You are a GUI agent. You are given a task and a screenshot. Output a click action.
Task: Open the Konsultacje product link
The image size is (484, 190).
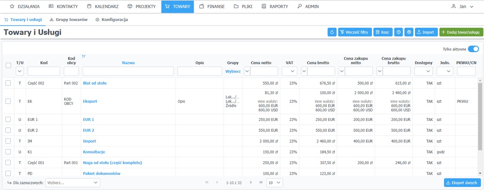pos(94,152)
